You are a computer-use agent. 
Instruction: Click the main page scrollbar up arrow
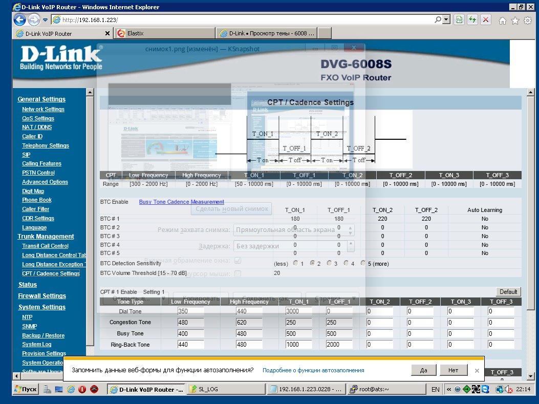click(530, 92)
